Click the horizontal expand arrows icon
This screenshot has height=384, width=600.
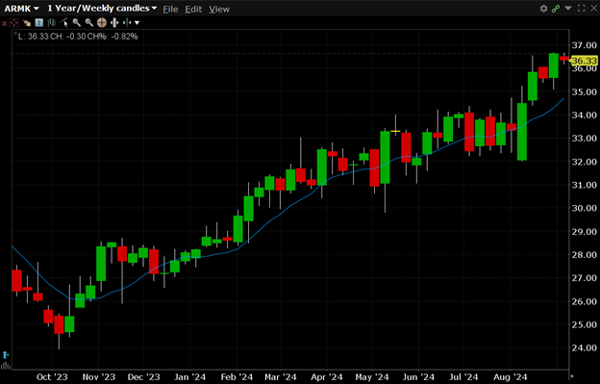point(114,23)
